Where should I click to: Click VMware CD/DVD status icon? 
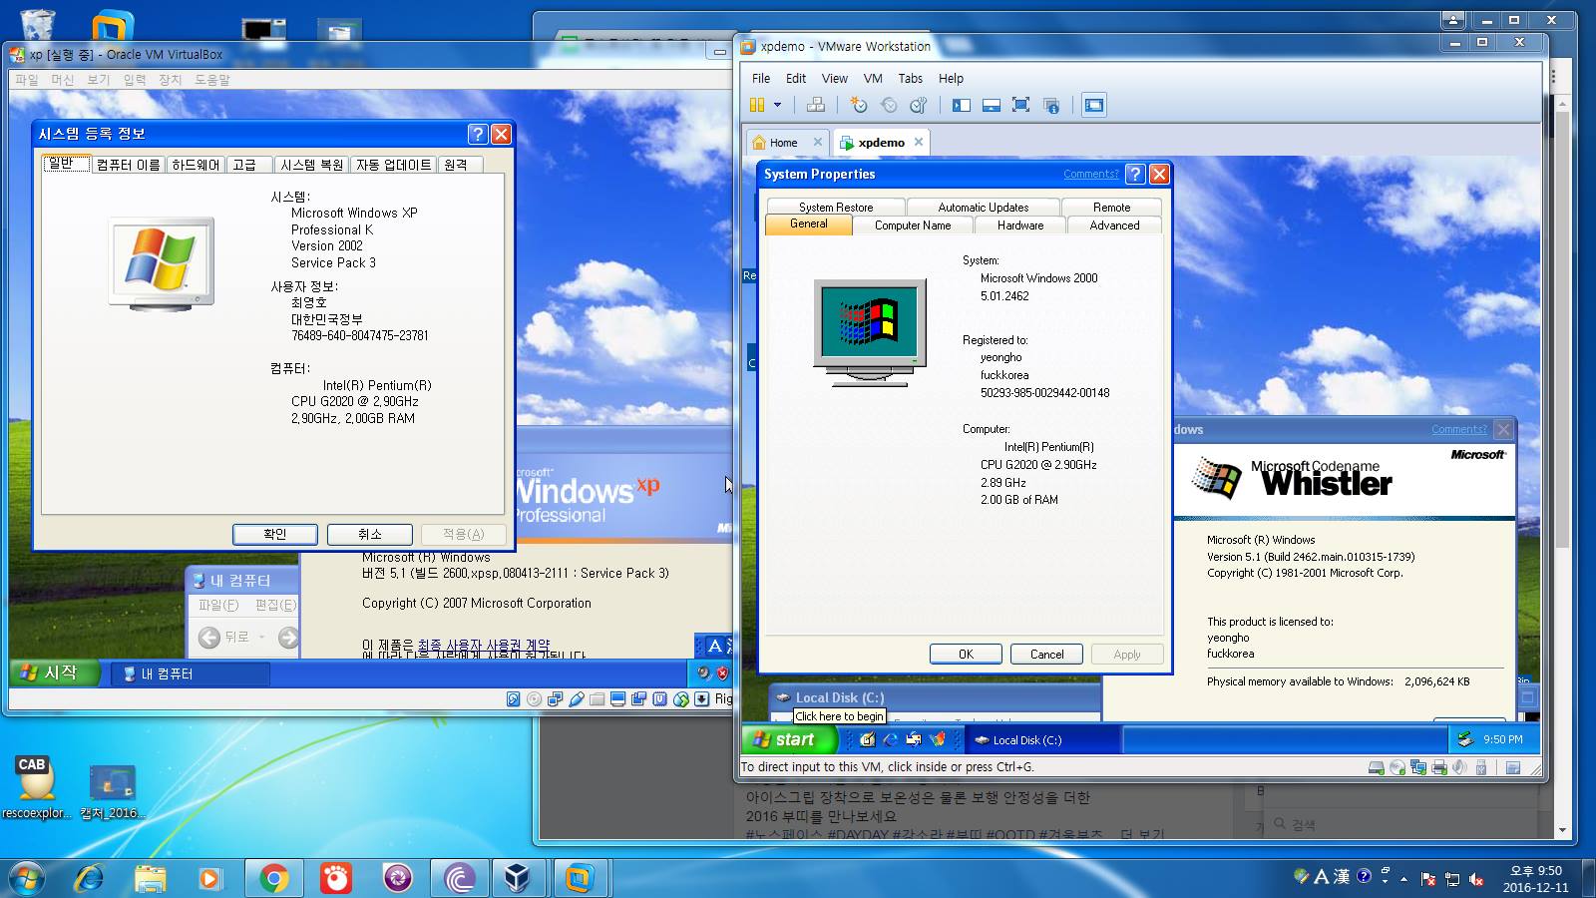point(1397,767)
